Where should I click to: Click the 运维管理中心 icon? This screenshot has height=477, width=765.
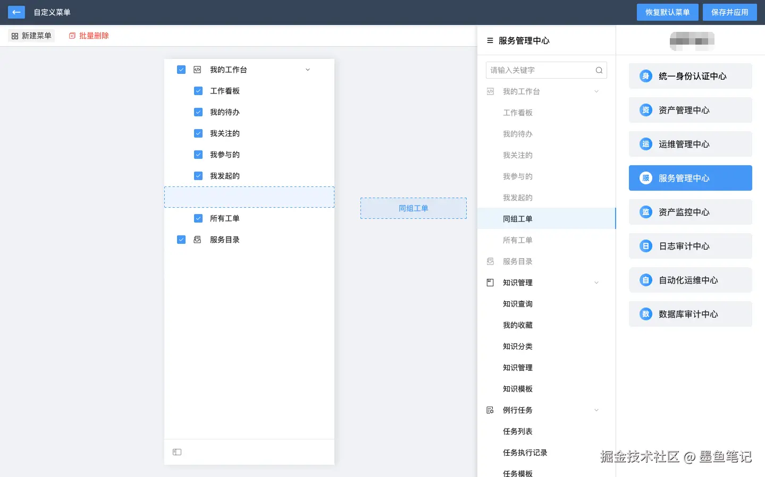(x=645, y=144)
